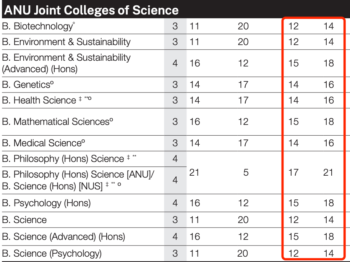Image resolution: width=350 pixels, height=262 pixels.
Task: Click the duration 4 beside B. Philosophy (Hons) Science
Action: 175,158
